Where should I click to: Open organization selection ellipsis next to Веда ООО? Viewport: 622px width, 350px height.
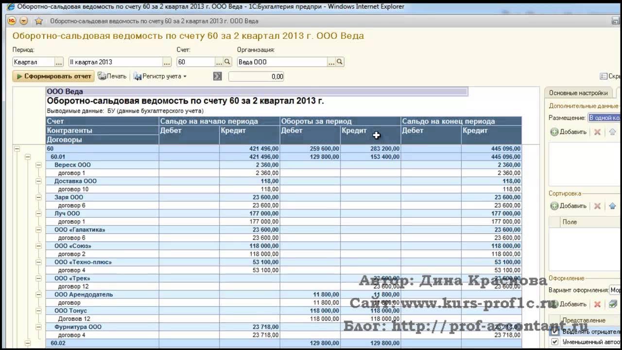click(331, 62)
